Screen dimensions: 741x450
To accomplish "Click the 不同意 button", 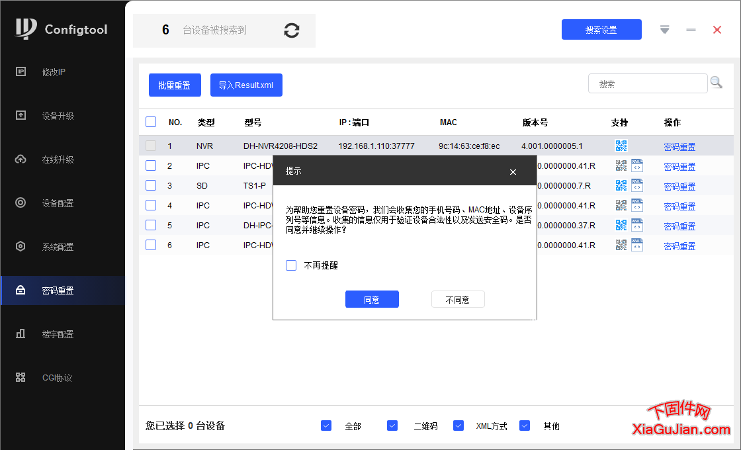I will tap(458, 299).
